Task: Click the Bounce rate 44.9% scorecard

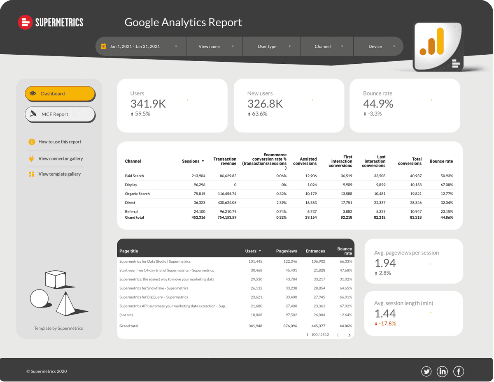Action: pos(405,106)
